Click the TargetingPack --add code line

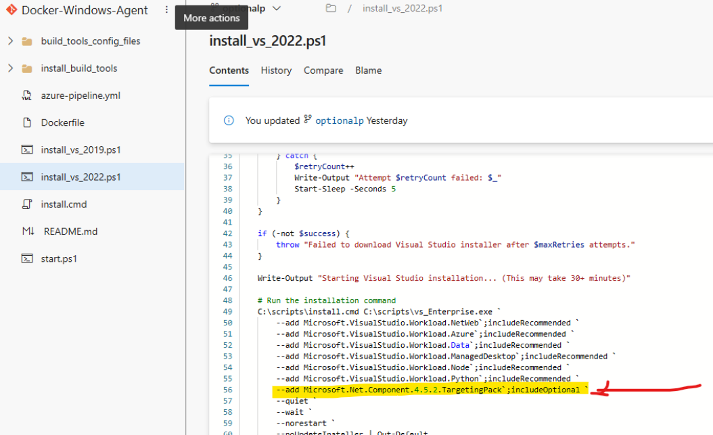(x=432, y=390)
